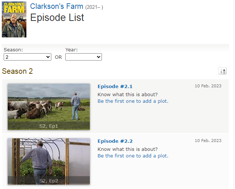Image resolution: width=235 pixels, height=189 pixels.
Task: Open the Year selection dropdown
Action: coord(84,57)
